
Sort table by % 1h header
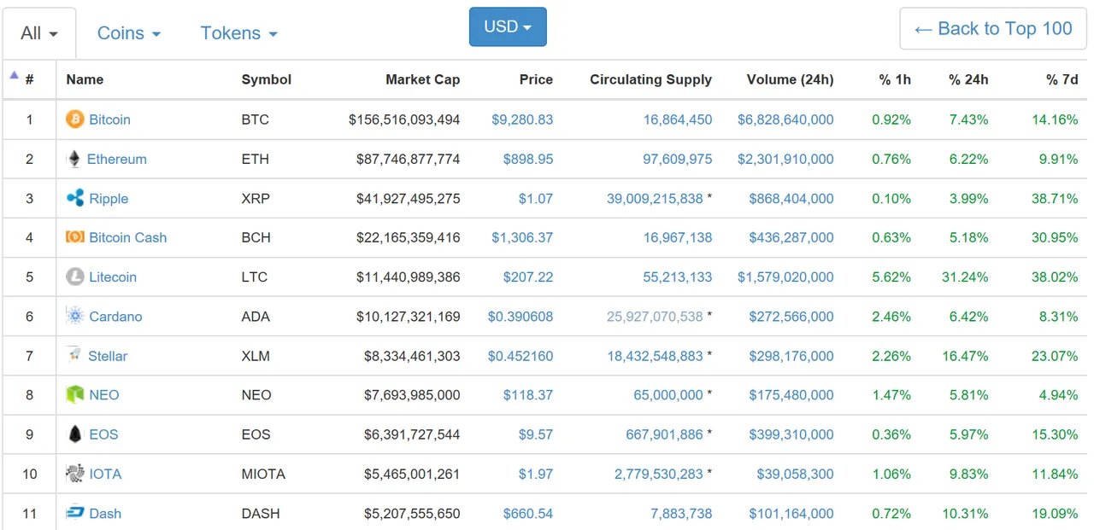point(895,79)
